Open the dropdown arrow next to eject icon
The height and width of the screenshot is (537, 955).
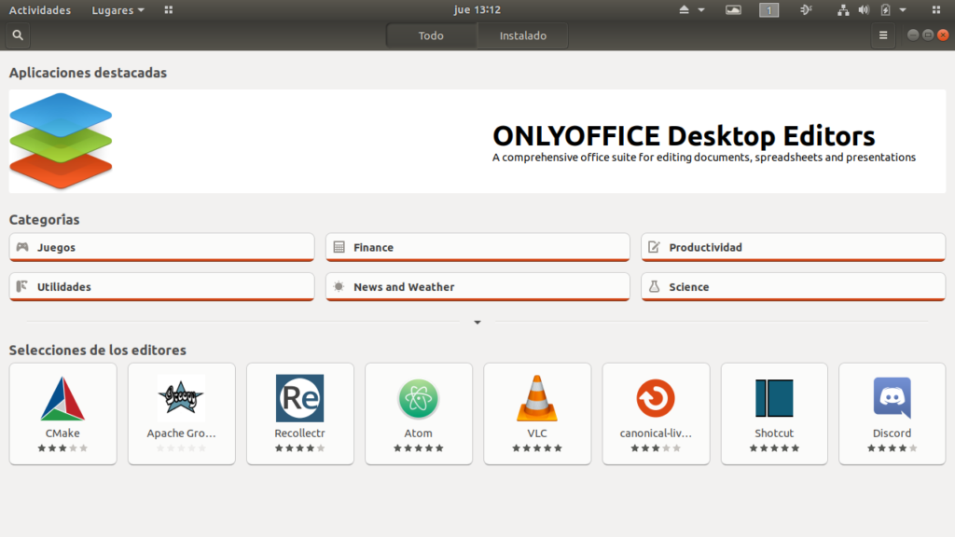tap(701, 10)
